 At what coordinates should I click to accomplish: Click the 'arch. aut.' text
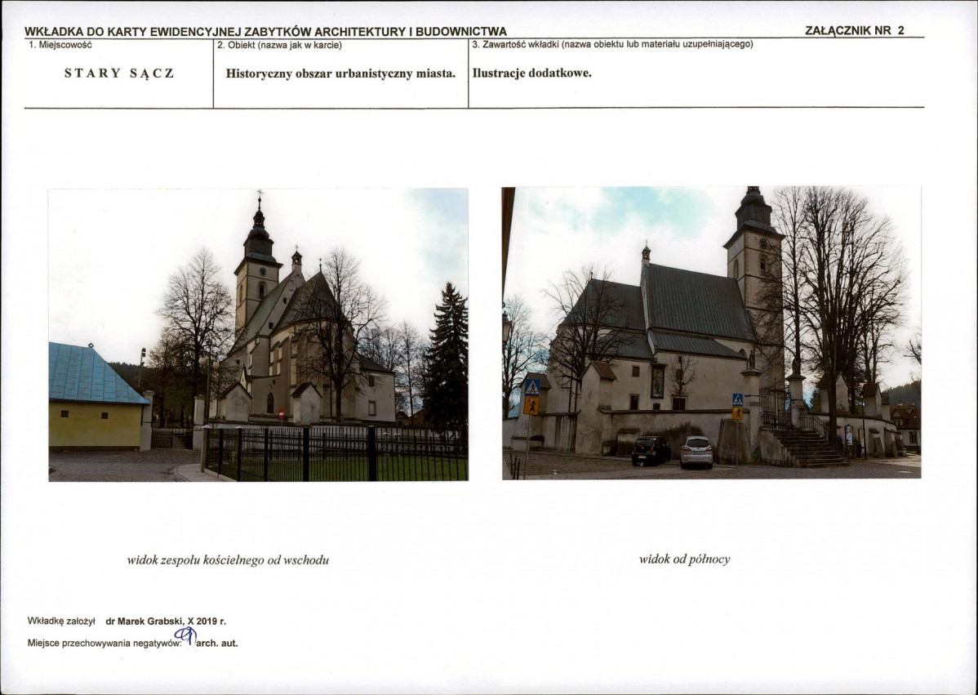click(x=217, y=644)
